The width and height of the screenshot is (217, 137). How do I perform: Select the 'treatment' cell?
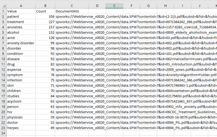pyautogui.click(x=21, y=22)
